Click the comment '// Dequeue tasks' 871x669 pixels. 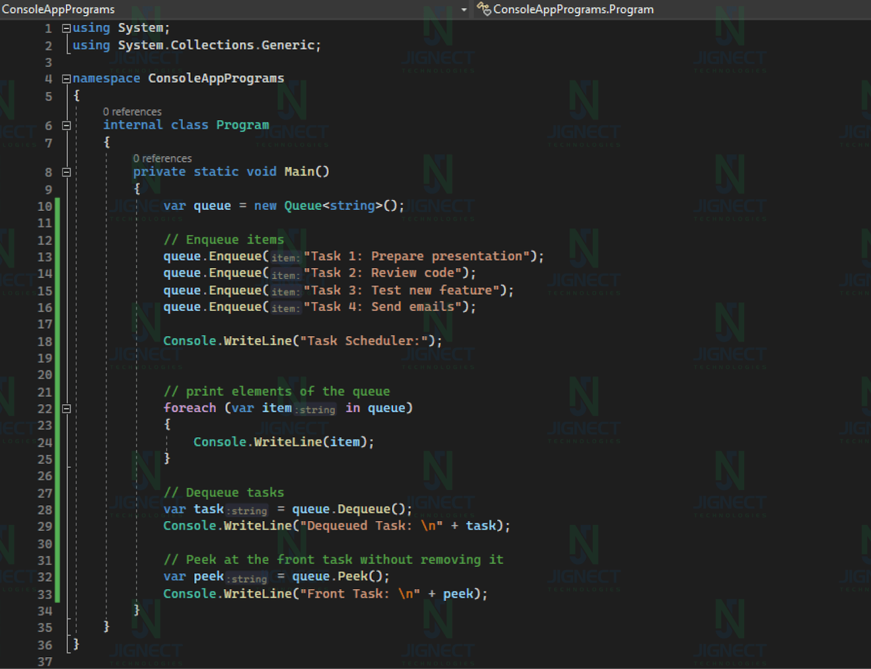(223, 493)
